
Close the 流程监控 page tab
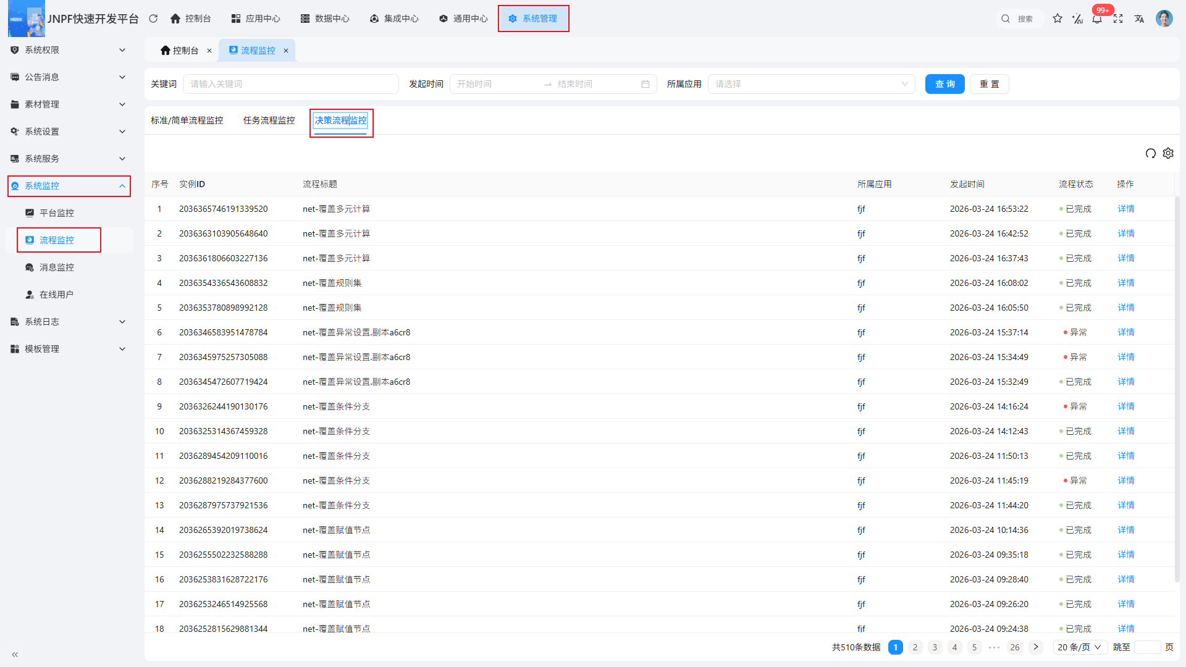(286, 51)
